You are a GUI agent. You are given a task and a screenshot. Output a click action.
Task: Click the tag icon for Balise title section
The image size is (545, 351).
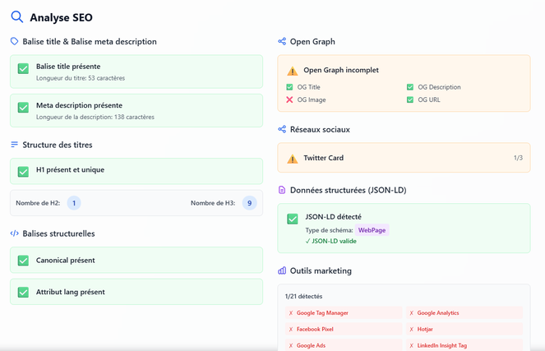(14, 41)
